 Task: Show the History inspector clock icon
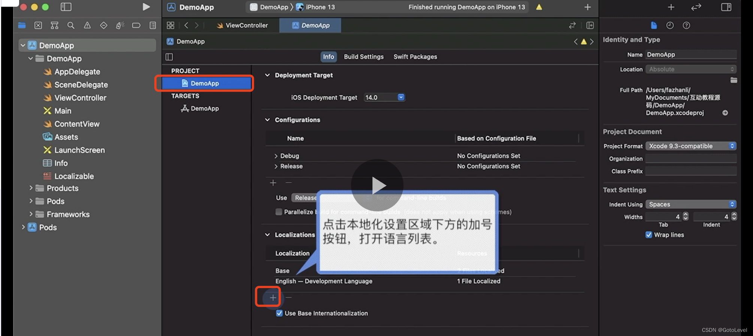click(x=670, y=25)
